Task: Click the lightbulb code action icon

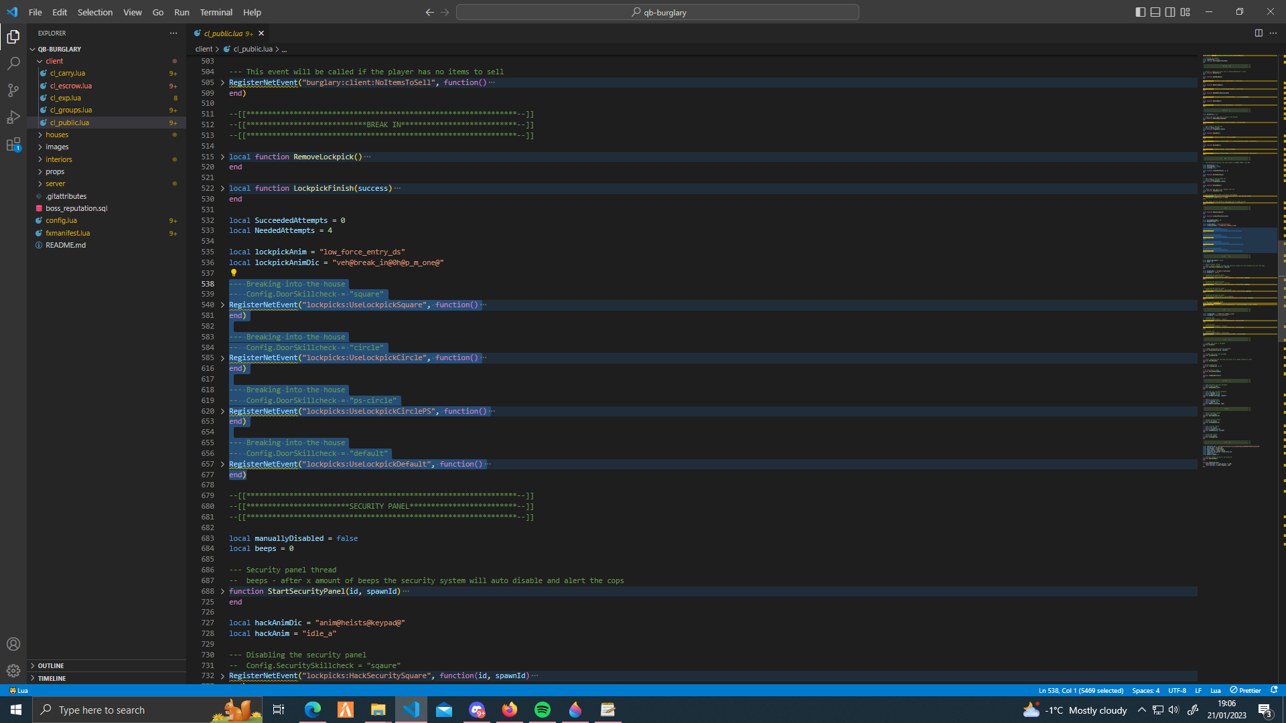Action: 234,273
